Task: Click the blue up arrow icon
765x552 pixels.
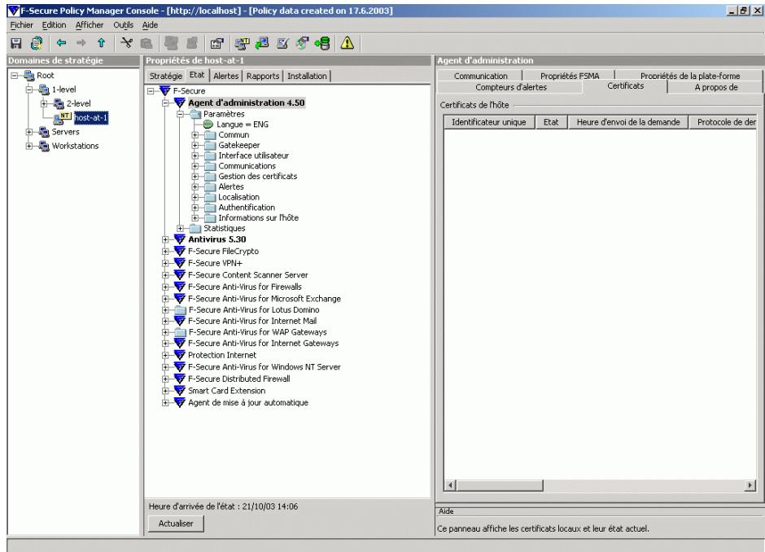Action: (x=101, y=43)
